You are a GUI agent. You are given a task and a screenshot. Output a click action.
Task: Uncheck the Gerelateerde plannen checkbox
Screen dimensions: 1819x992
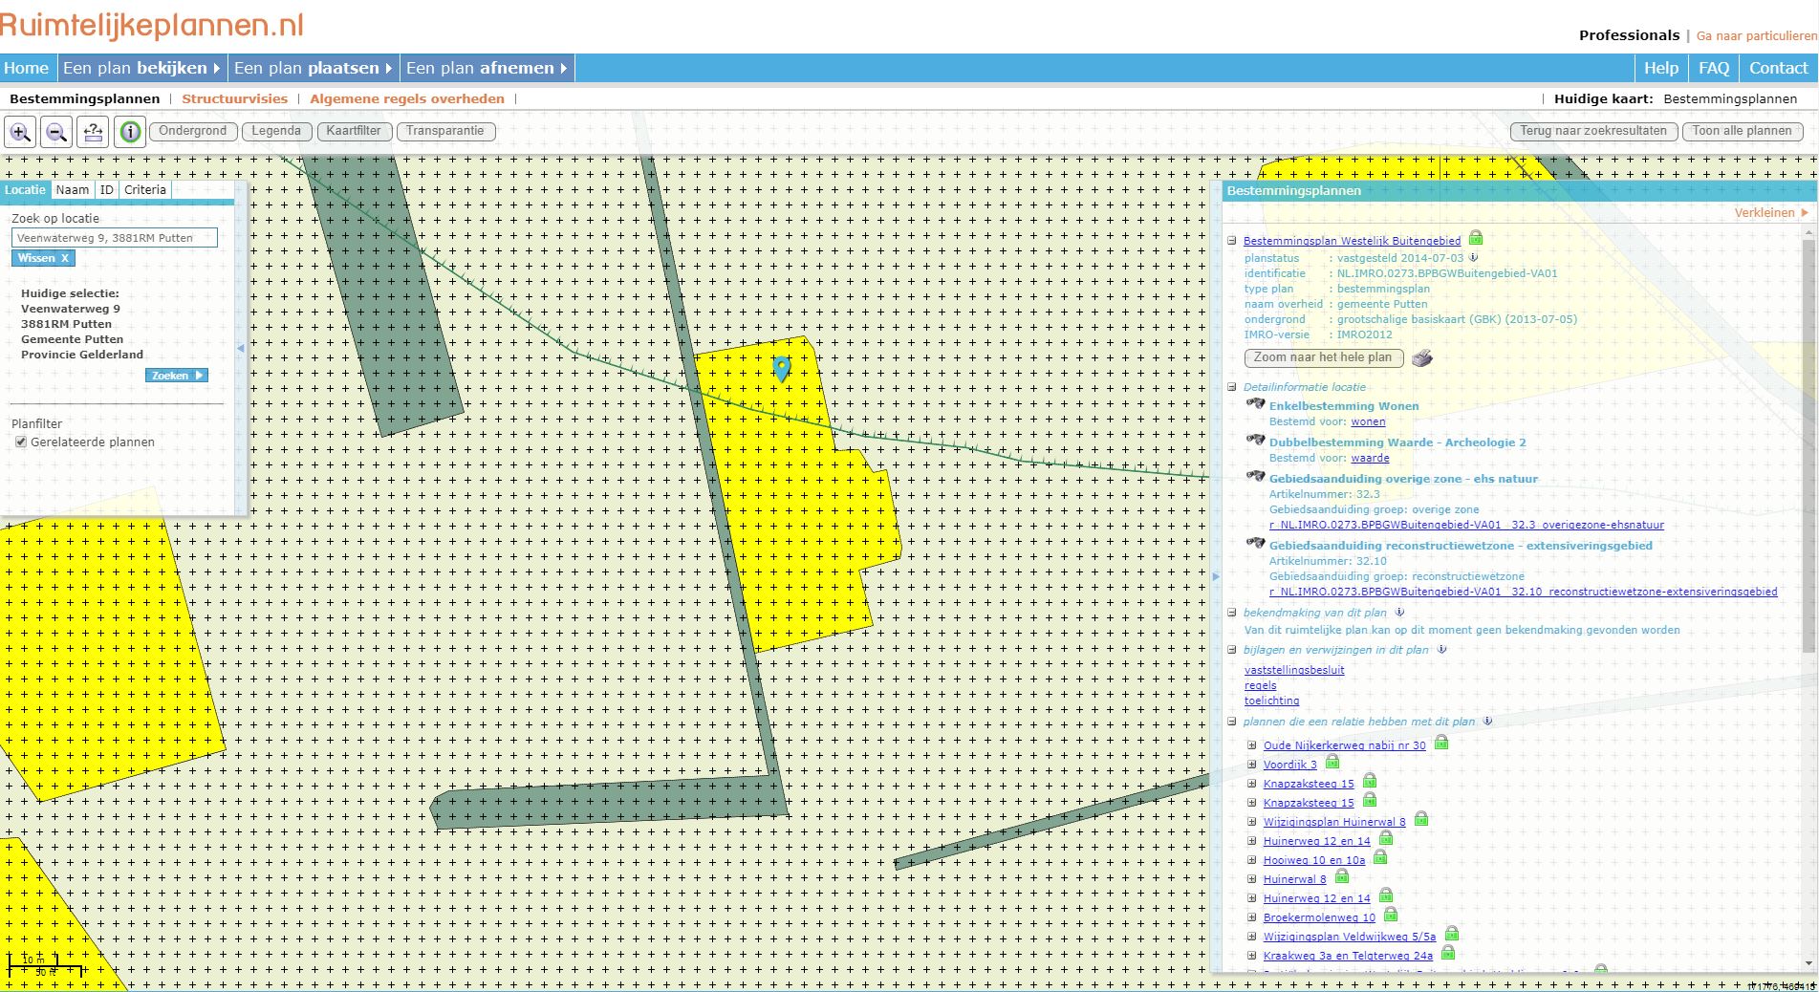21,442
